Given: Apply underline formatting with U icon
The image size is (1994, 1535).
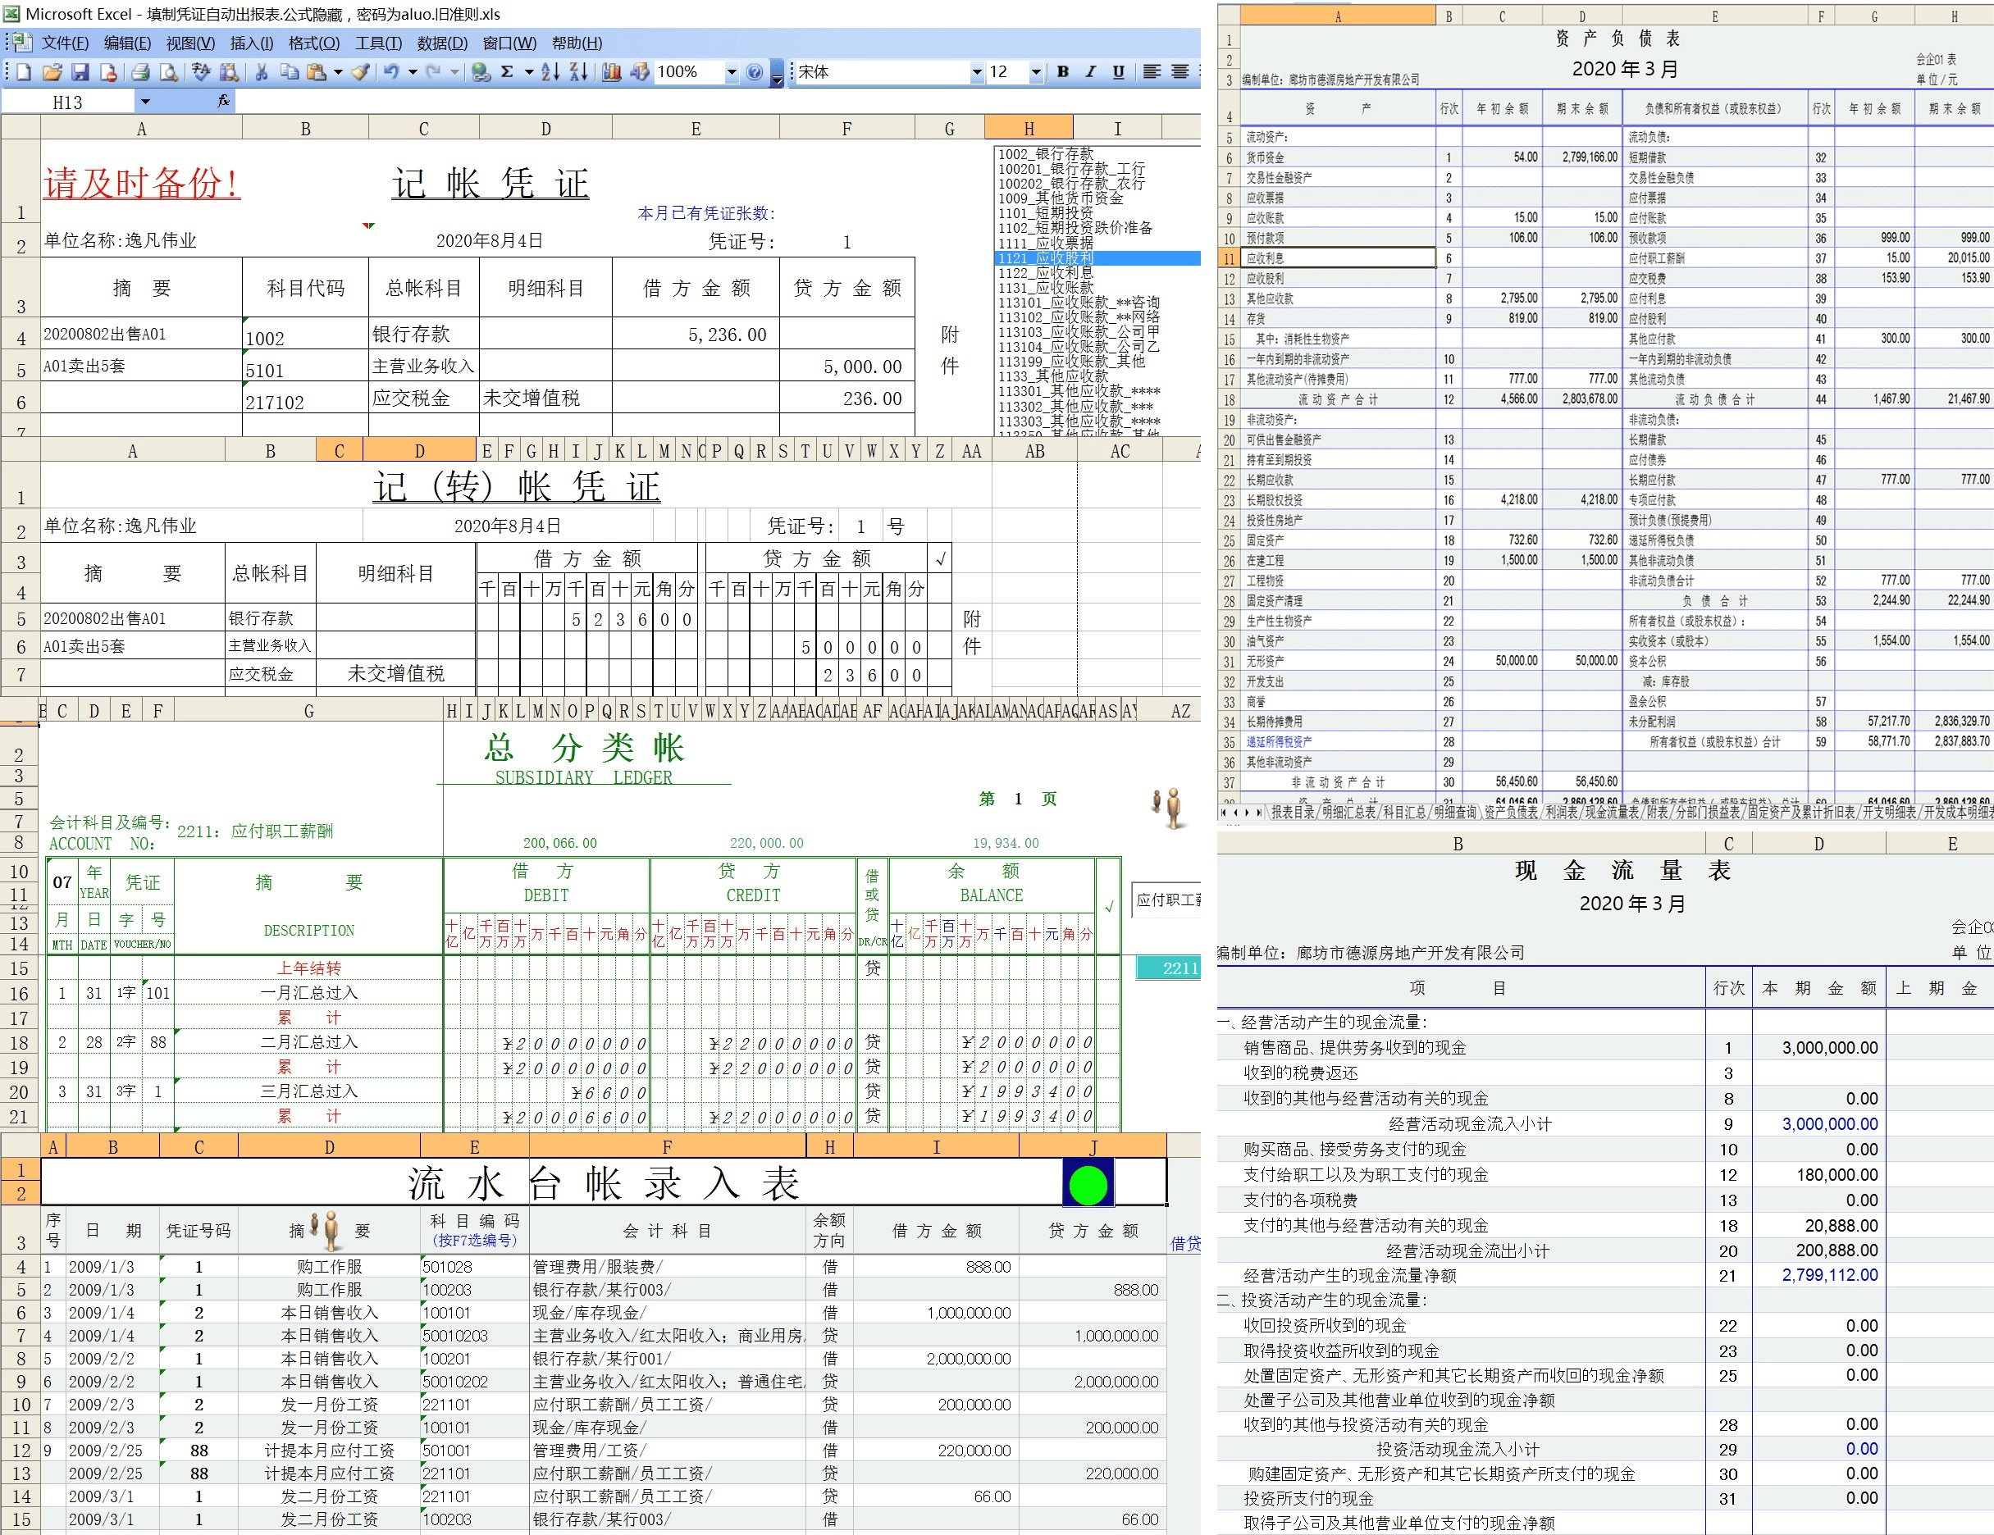Looking at the screenshot, I should (x=1119, y=72).
